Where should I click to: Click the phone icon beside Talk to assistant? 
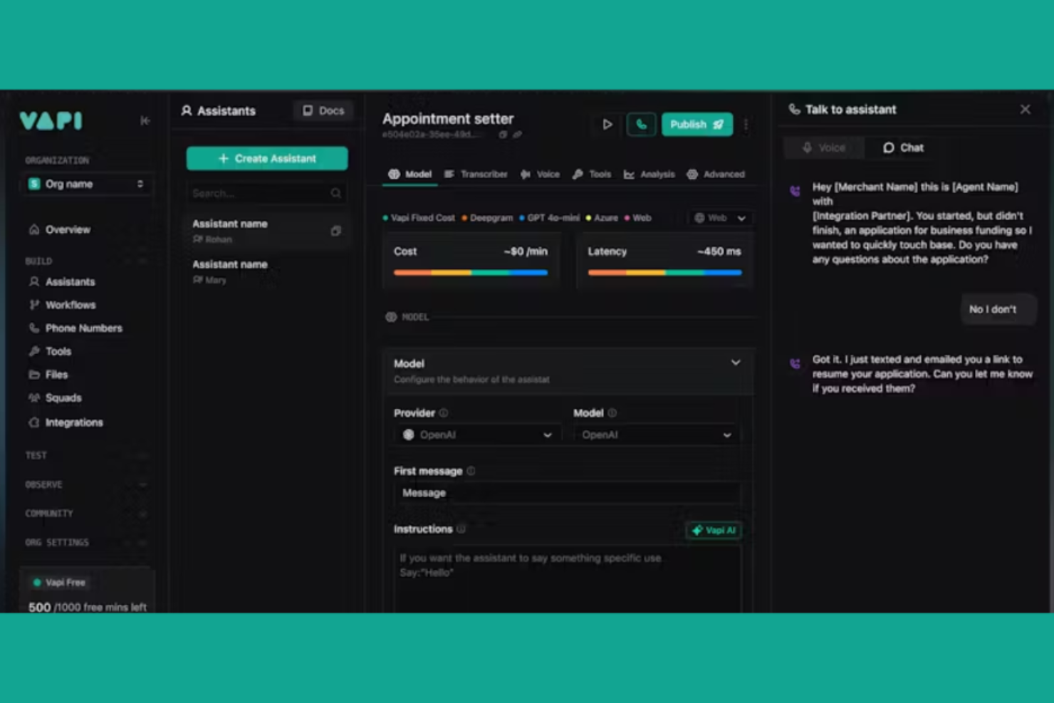pos(794,109)
